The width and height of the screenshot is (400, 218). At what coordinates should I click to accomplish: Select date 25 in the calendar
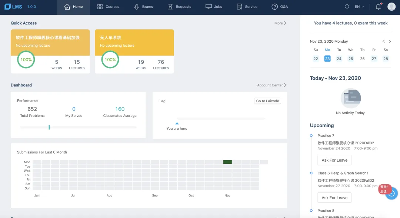point(350,59)
